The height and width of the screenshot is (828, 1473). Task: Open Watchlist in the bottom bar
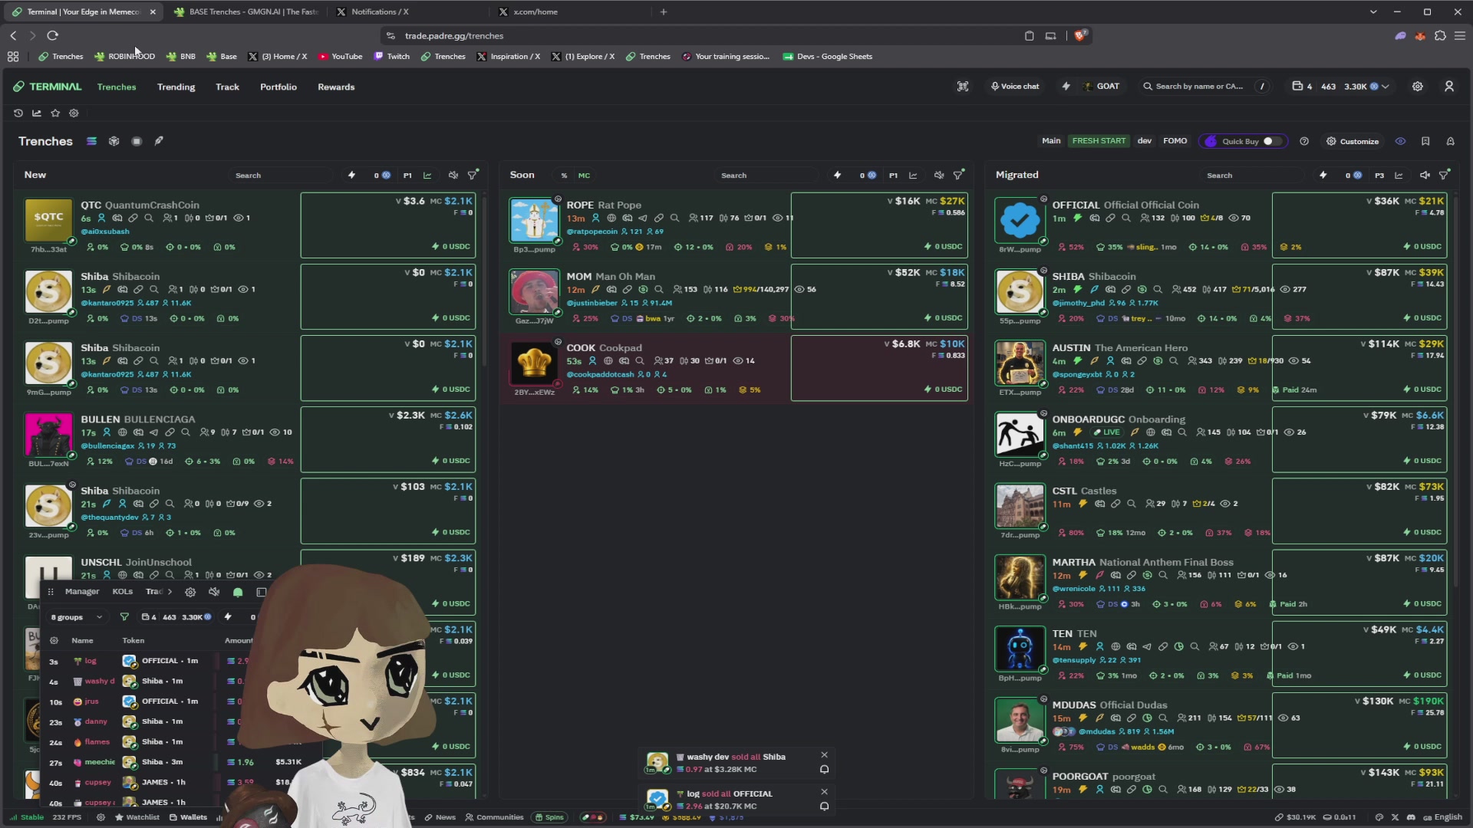(x=137, y=817)
